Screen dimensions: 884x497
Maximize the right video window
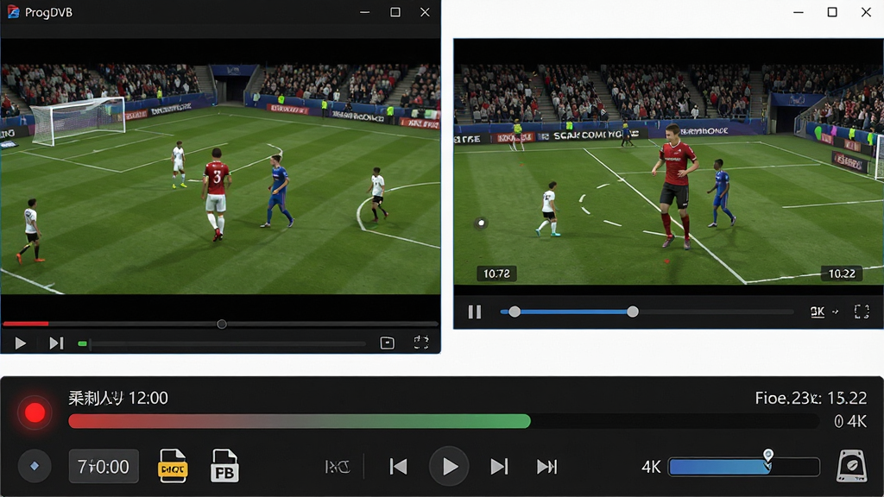(832, 12)
